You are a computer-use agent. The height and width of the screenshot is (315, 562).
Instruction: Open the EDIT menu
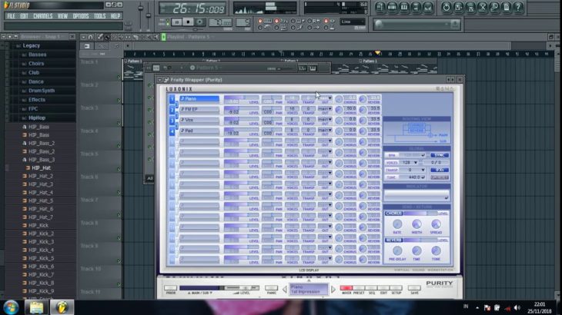24,16
